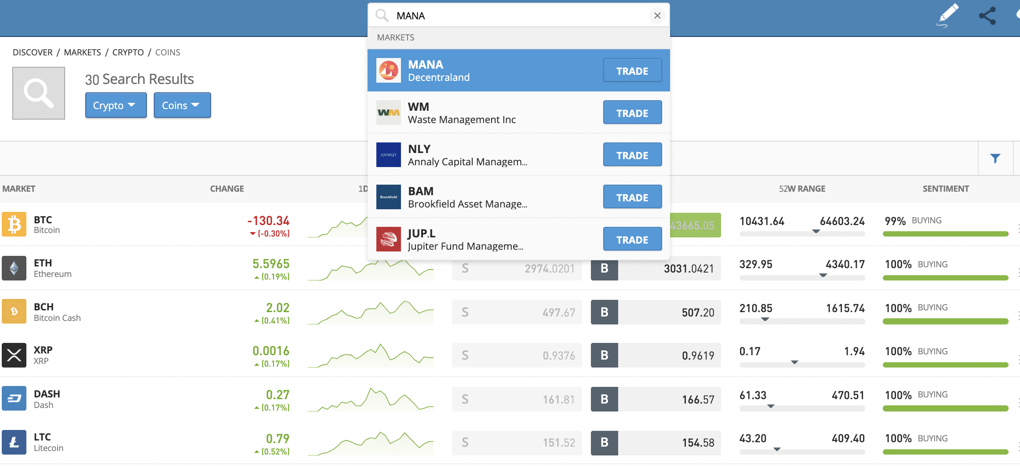Screen dimensions: 1020x466
Task: Click the DASH price sparkline chart
Action: point(371,399)
